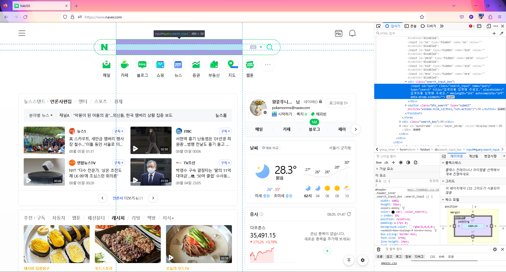506x272 pixels.
Task: Play the JTBC news video thumbnail
Action: [151, 140]
